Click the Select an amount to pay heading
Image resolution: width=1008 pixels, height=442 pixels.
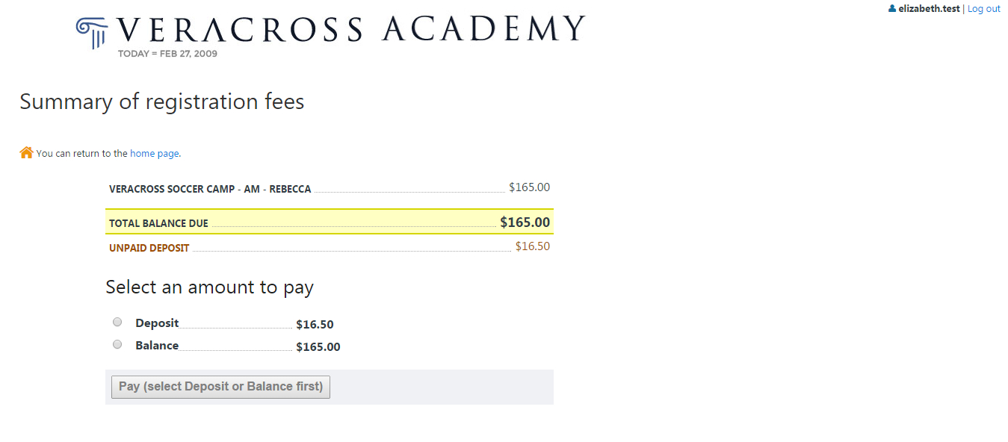click(x=209, y=287)
